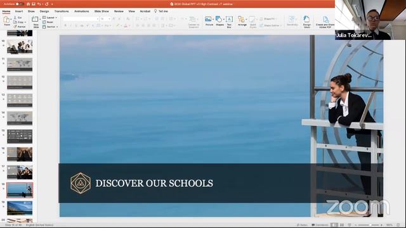406x228 pixels.
Task: Open the Shape Outline dropdown
Action: click(270, 25)
